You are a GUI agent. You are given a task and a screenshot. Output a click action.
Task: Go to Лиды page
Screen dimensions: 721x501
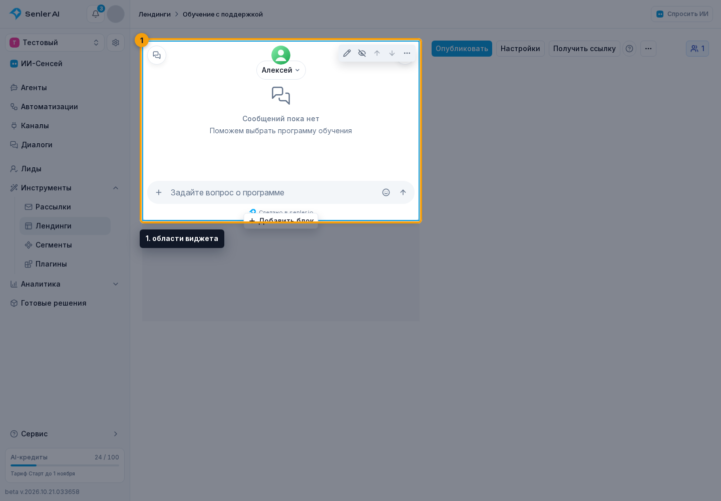coord(65,169)
